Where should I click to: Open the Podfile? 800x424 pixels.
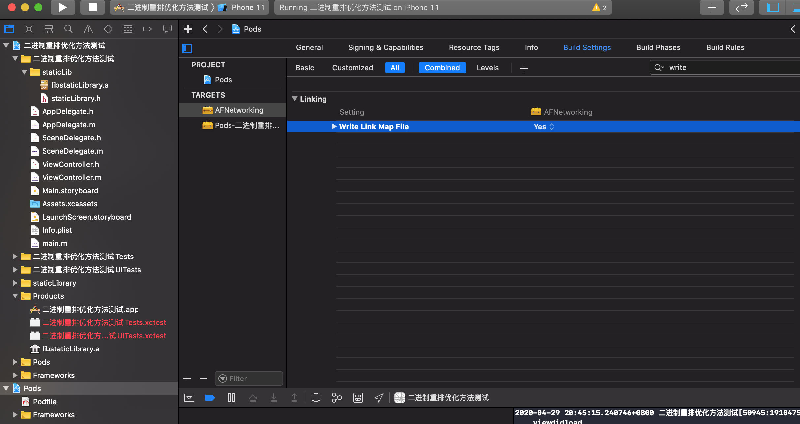click(x=45, y=402)
